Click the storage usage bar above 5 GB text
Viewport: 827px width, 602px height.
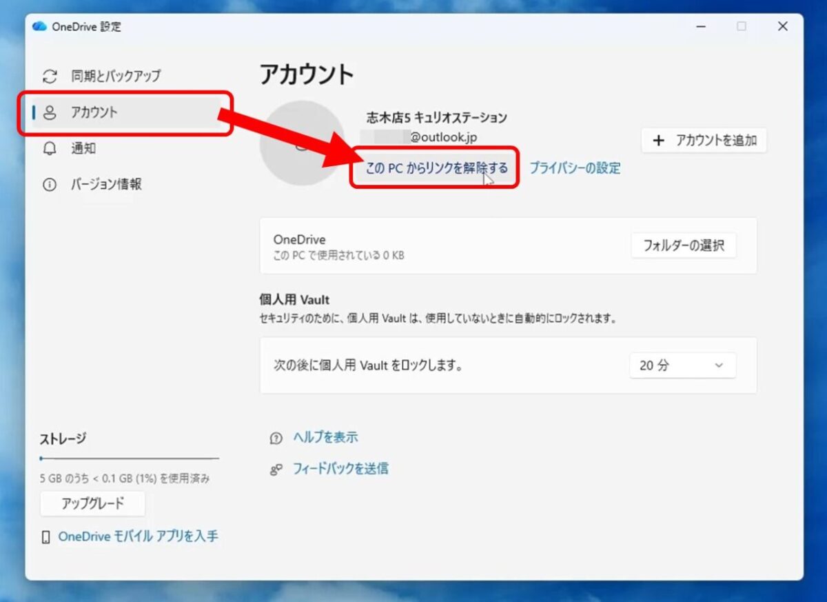click(x=129, y=457)
